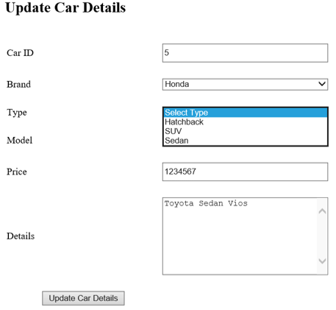Click the Details scrollbar down arrow
Image resolution: width=336 pixels, height=310 pixels.
[x=322, y=261]
